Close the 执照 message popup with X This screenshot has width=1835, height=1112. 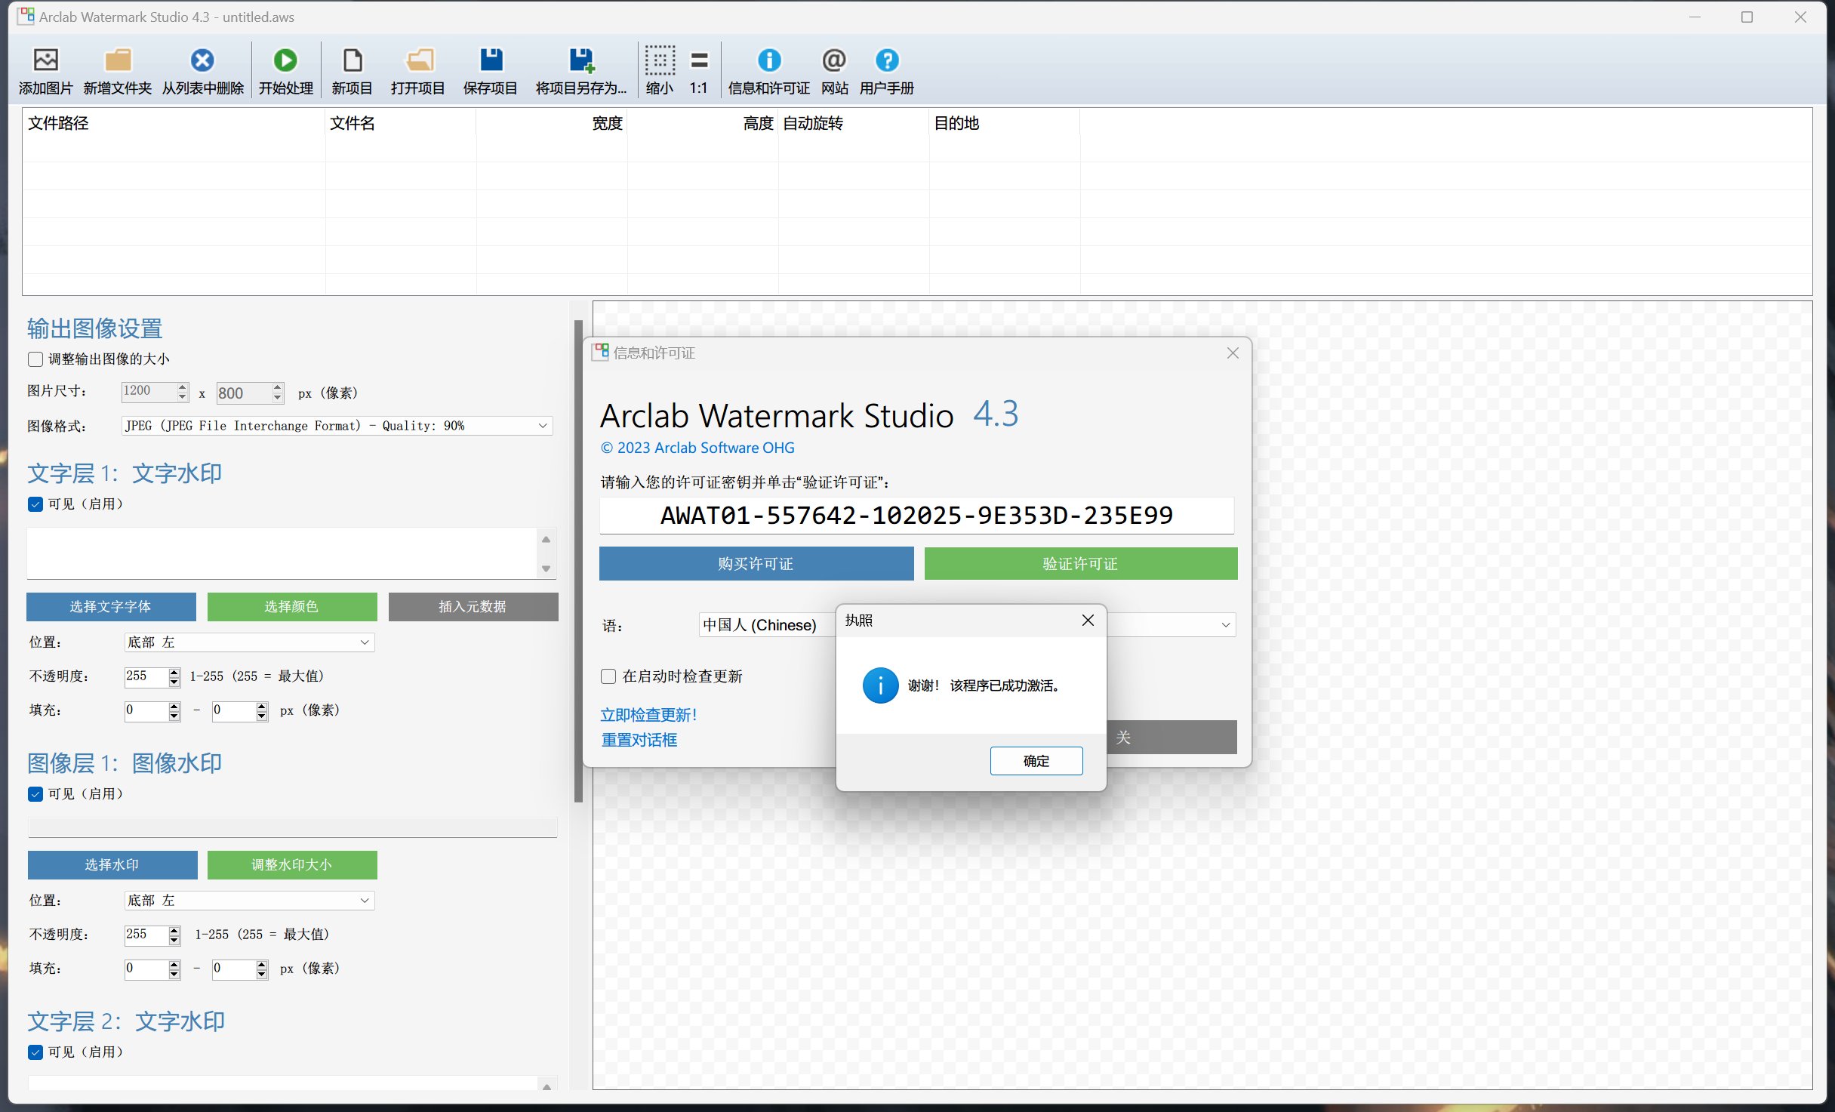click(1088, 620)
